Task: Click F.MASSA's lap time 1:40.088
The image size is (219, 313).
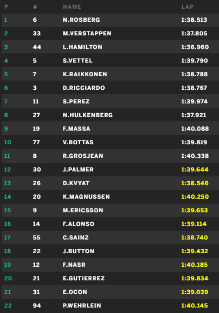Action: (195, 129)
